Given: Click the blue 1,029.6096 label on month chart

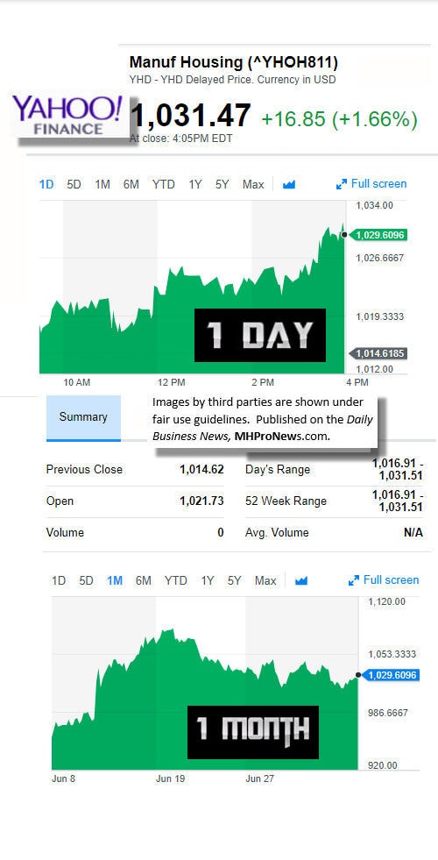Looking at the screenshot, I should (391, 675).
